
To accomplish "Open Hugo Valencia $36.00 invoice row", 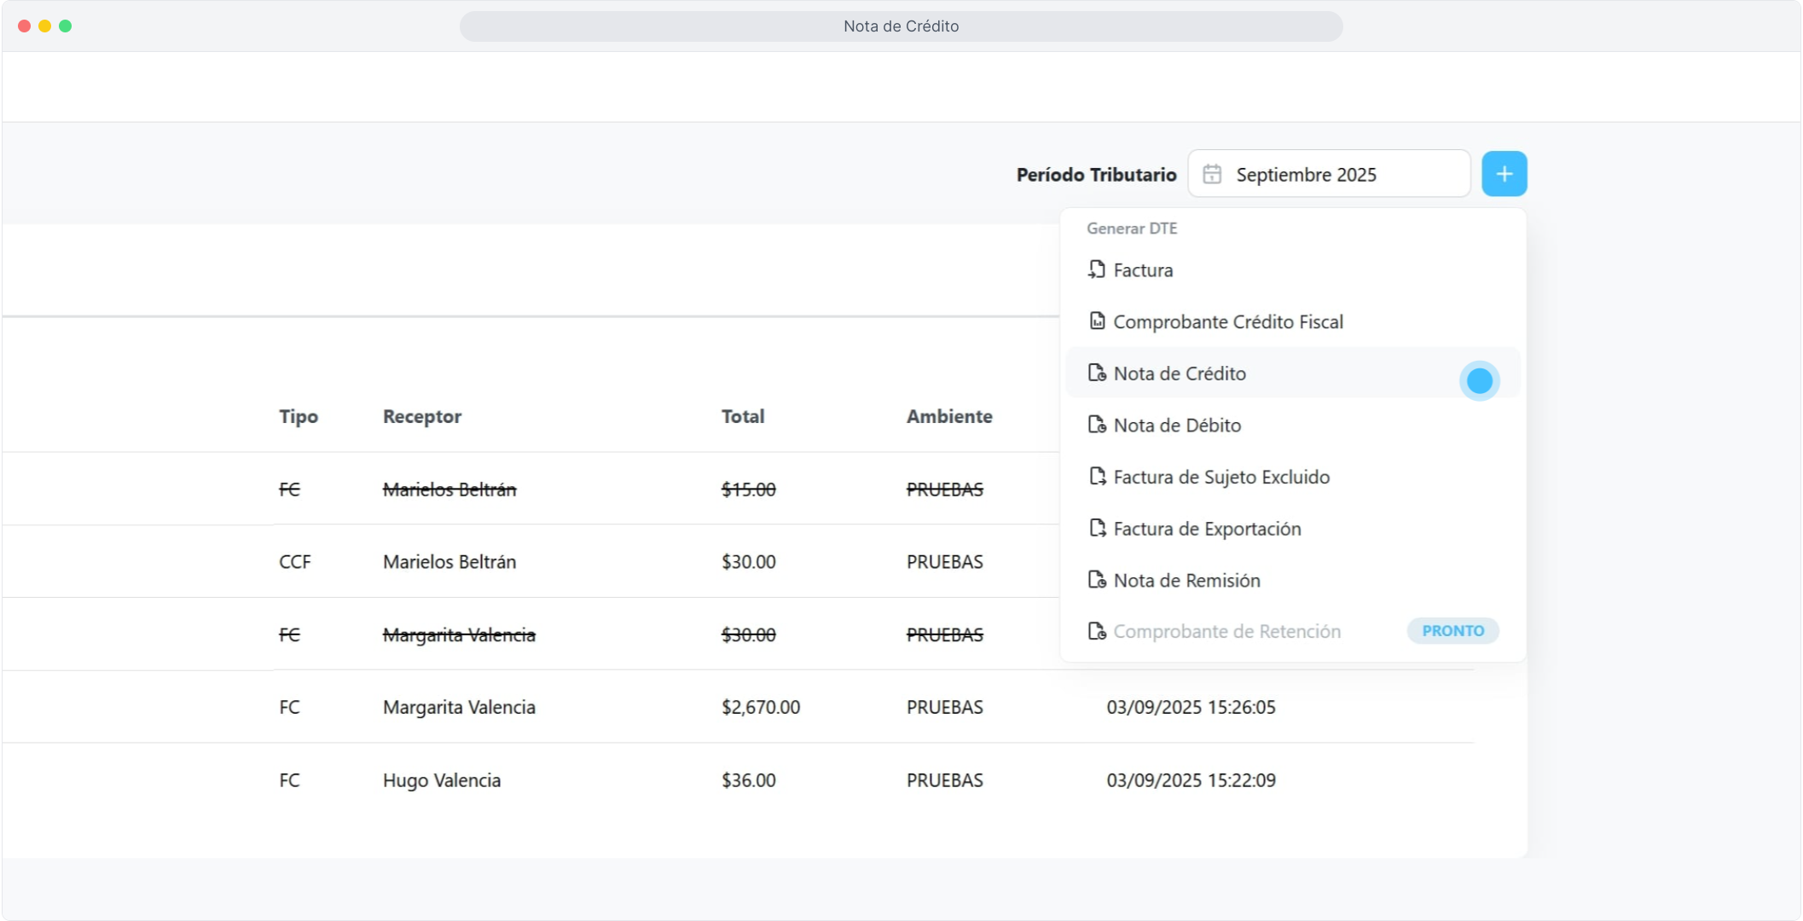I will click(x=441, y=780).
